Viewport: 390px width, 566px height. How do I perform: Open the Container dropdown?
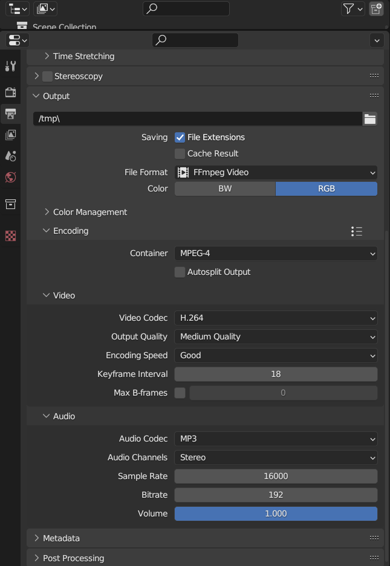pyautogui.click(x=276, y=253)
